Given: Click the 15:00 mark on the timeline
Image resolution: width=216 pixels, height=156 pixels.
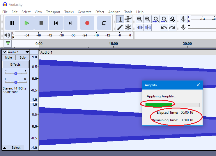Looking at the screenshot, I should click(x=113, y=44).
